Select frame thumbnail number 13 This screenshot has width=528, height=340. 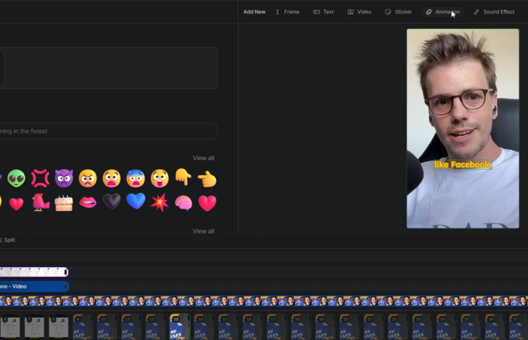180,327
